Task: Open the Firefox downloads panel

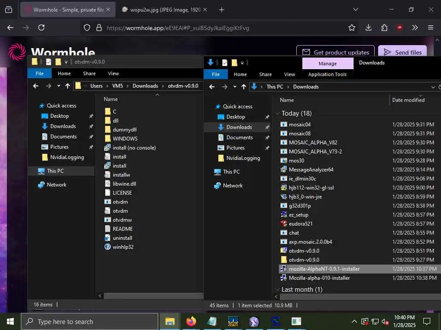Action: point(368,27)
